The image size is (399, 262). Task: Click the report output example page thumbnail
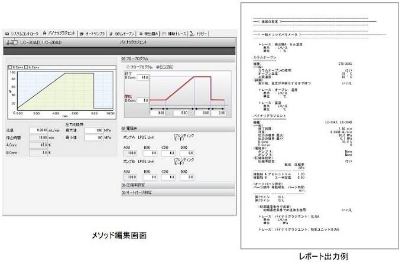[319, 126]
